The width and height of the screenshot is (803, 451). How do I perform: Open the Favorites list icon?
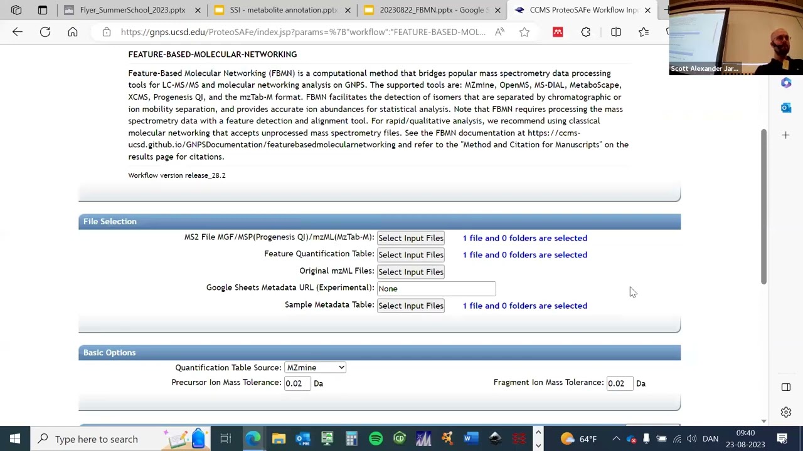tap(644, 32)
